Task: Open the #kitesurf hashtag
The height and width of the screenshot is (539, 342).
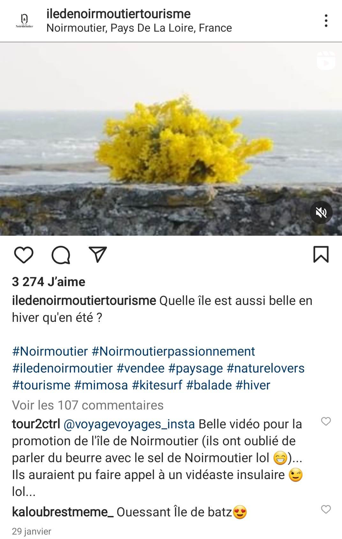Action: (x=157, y=385)
